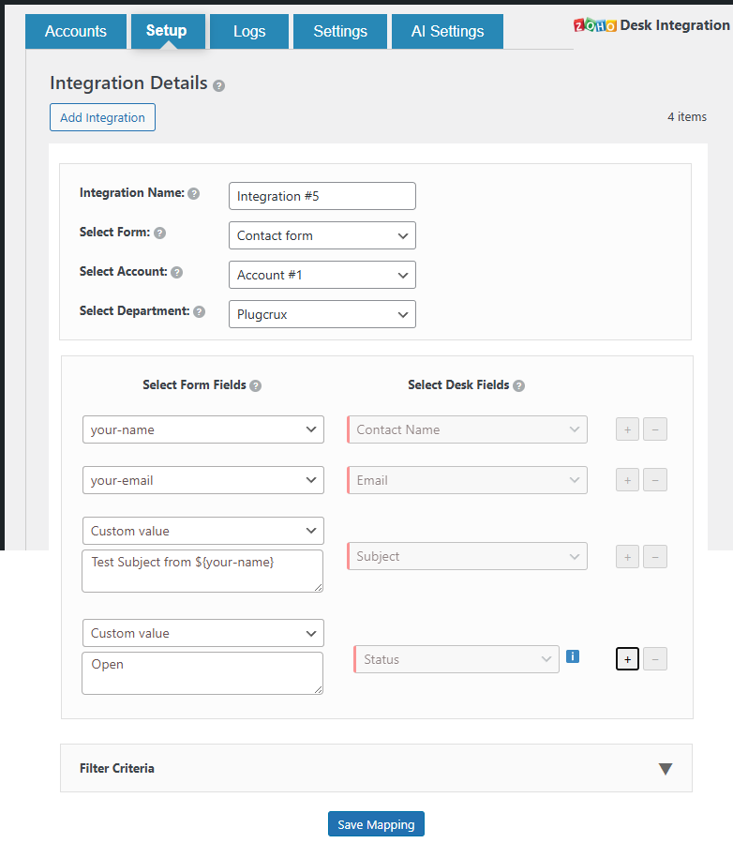Open the Select Form dropdown showing Contact form
The width and height of the screenshot is (733, 843).
point(322,235)
